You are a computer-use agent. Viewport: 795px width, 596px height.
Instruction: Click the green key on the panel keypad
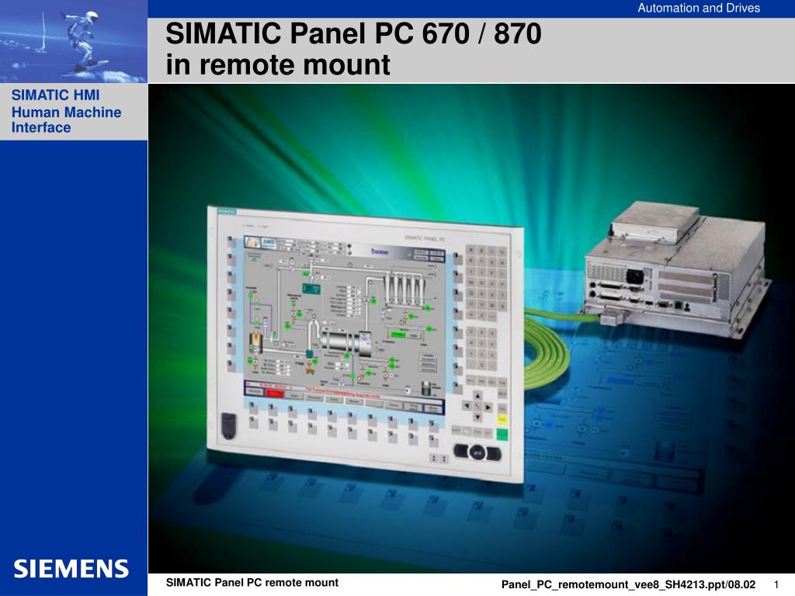click(x=502, y=435)
